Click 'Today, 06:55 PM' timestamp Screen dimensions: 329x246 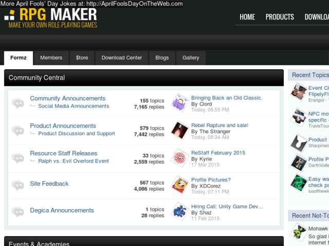click(x=210, y=110)
